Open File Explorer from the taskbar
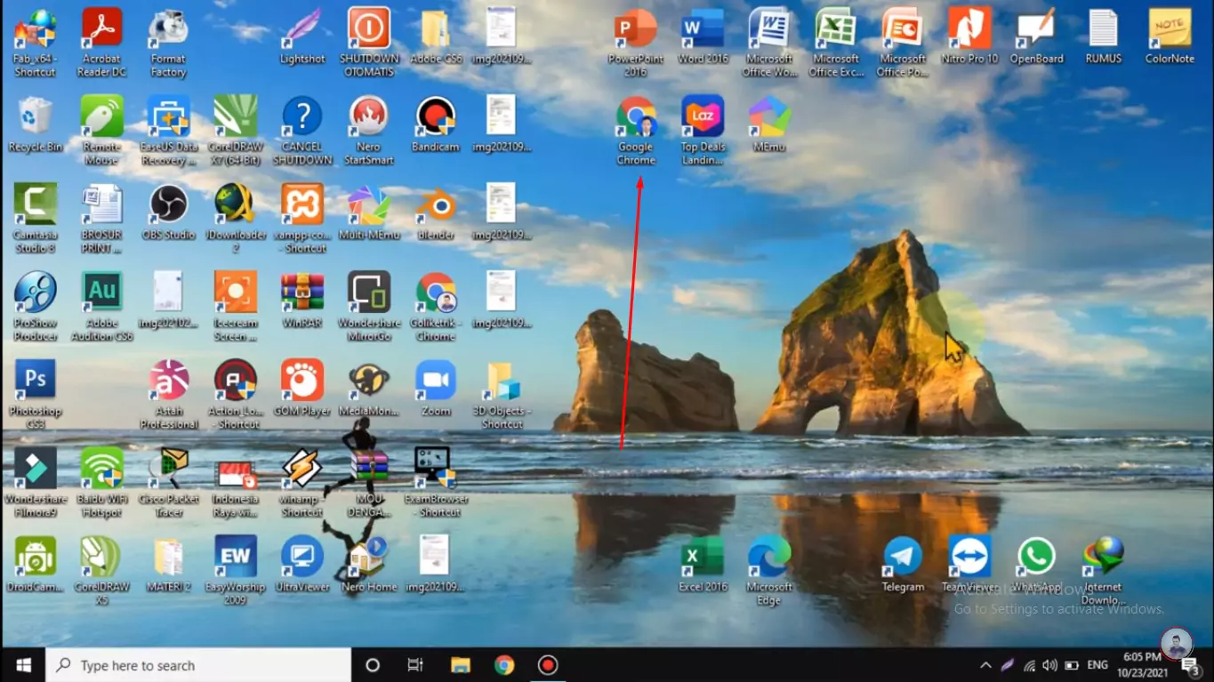 (460, 665)
